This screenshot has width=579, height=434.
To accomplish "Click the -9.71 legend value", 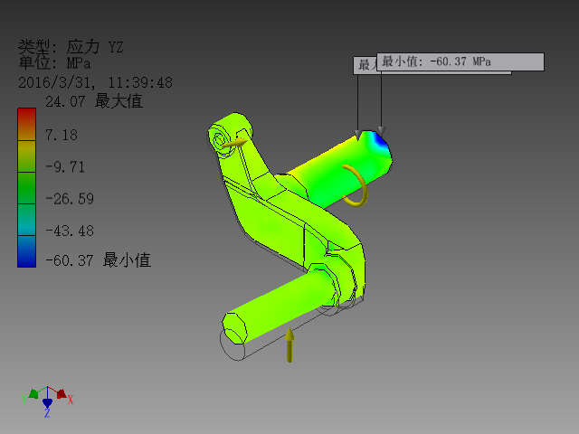I will coord(65,167).
